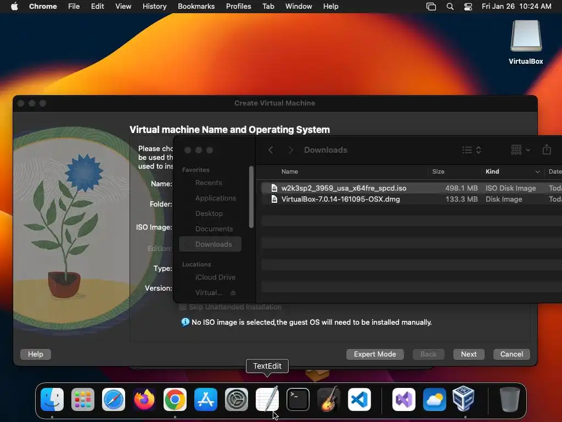Click the Back button
Viewport: 562px width, 422px height.
[x=428, y=354]
